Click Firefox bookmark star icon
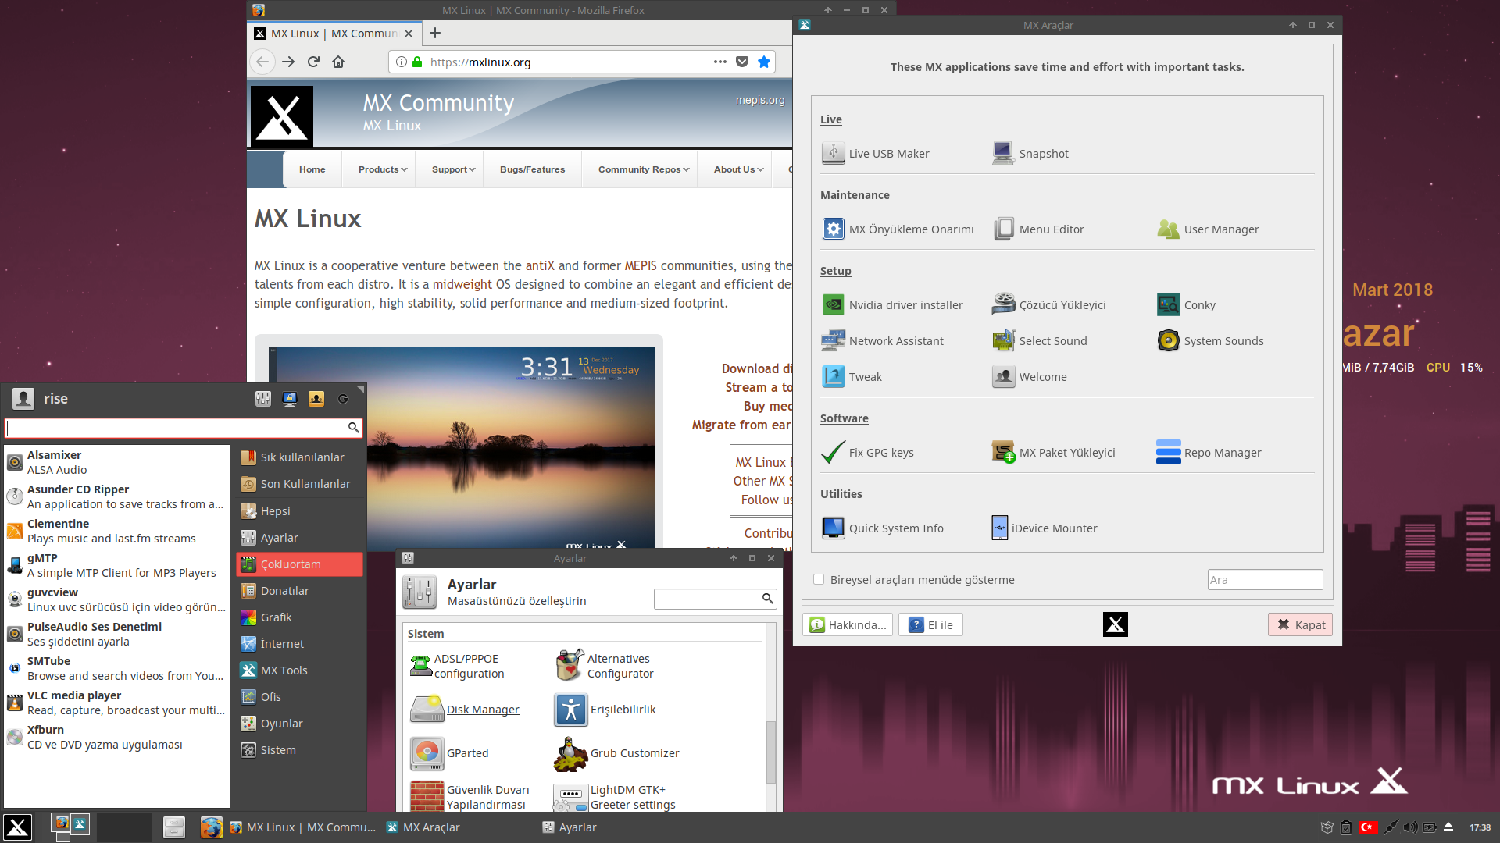The height and width of the screenshot is (843, 1500). pyautogui.click(x=763, y=62)
